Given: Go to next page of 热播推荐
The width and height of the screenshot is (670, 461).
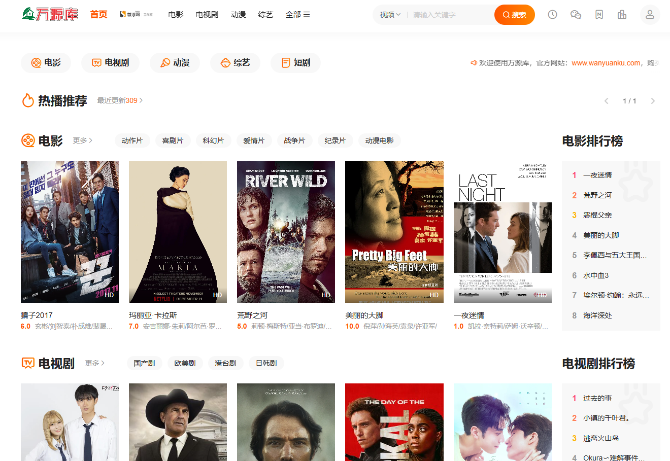Looking at the screenshot, I should 653,101.
